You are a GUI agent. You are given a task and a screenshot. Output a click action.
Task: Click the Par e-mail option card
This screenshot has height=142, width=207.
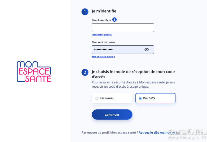pyautogui.click(x=112, y=98)
